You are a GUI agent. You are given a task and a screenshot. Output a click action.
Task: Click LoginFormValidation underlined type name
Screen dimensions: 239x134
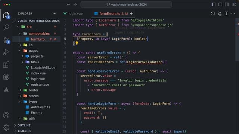145,62
